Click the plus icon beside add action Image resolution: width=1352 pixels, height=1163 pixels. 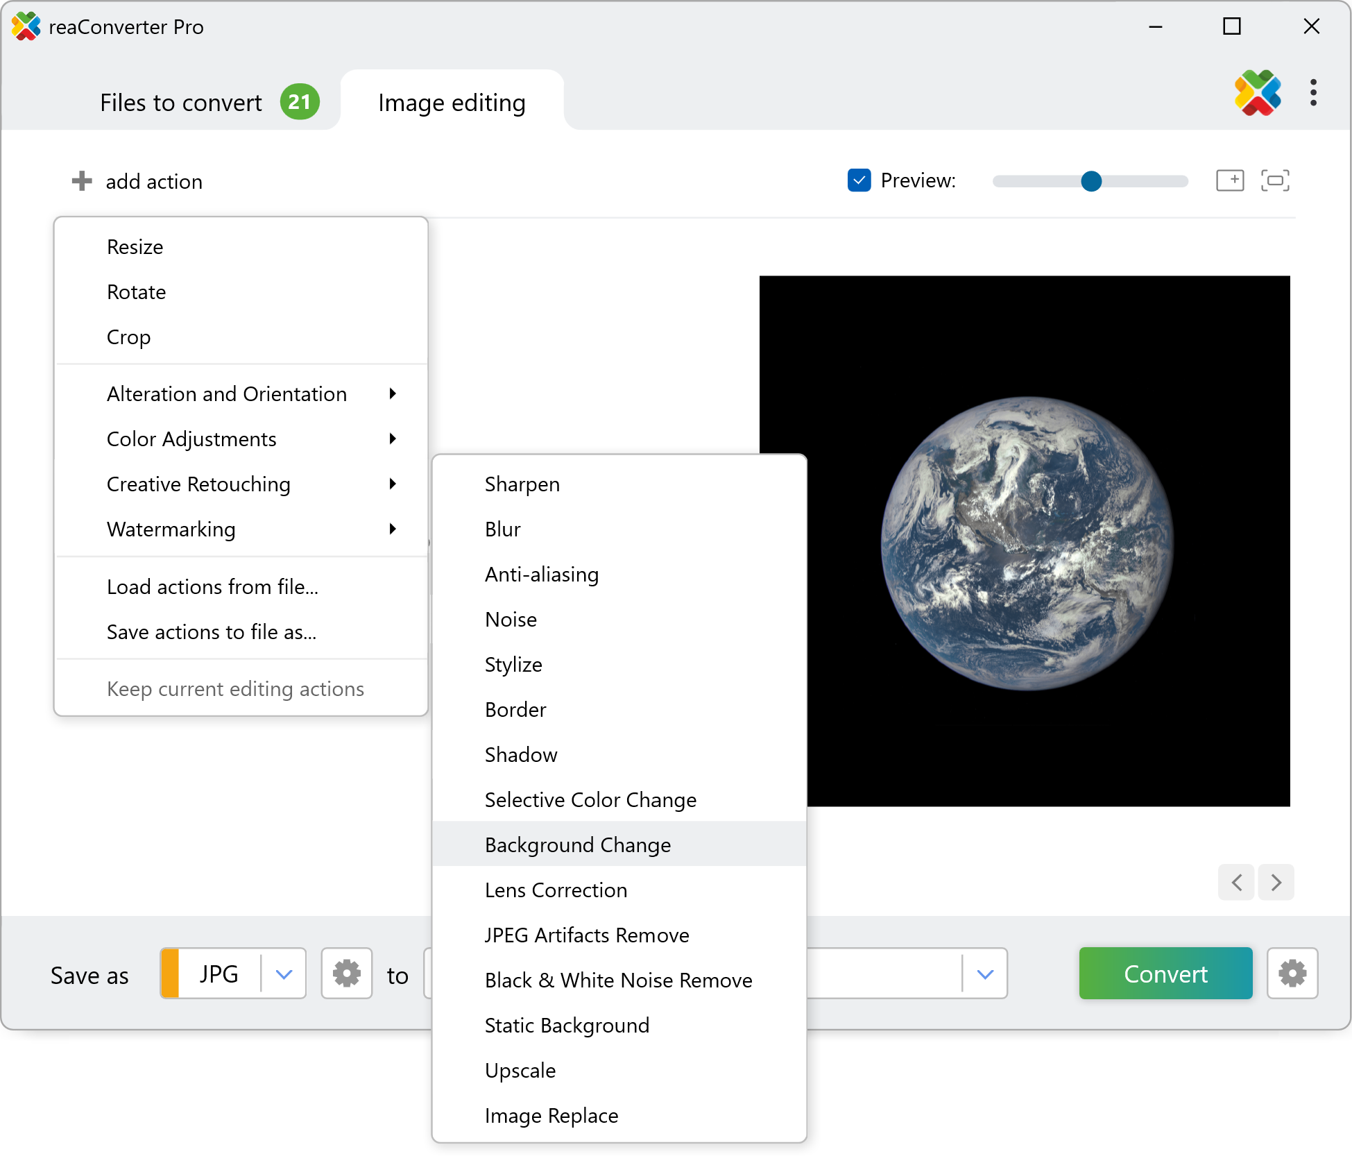[x=82, y=181]
